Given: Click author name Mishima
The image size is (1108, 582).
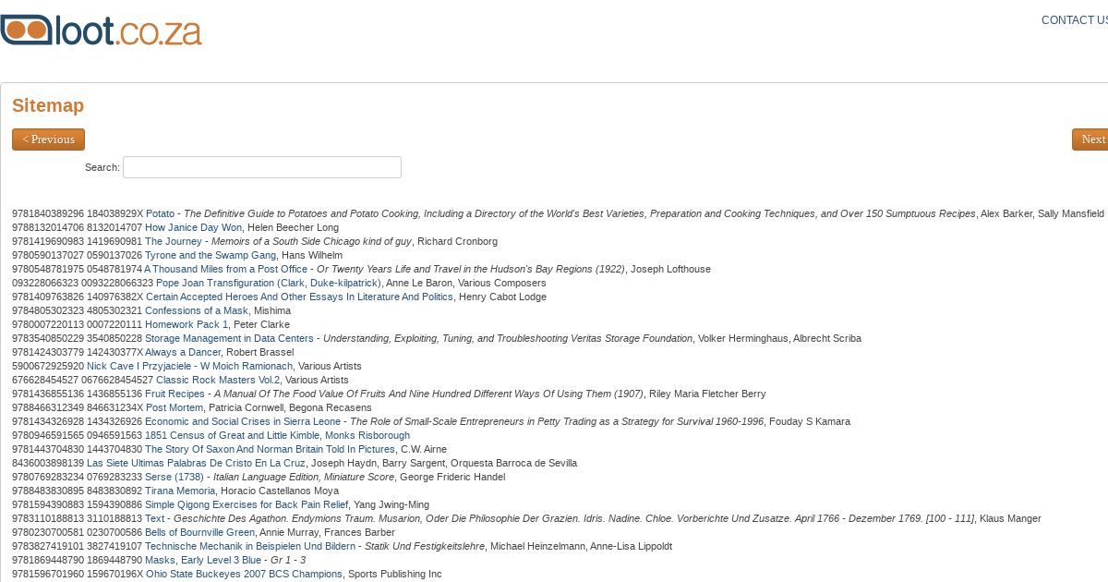Looking at the screenshot, I should coord(272,310).
